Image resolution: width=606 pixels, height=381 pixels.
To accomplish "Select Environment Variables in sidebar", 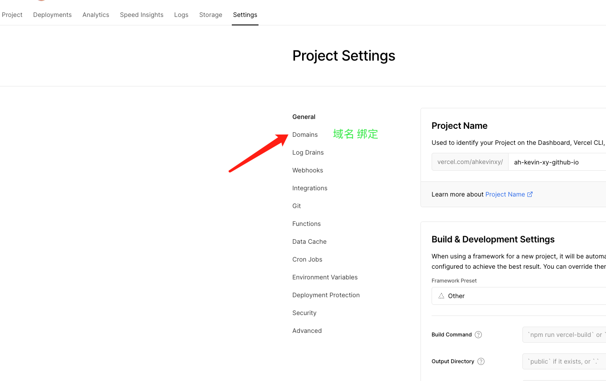I will coord(325,277).
